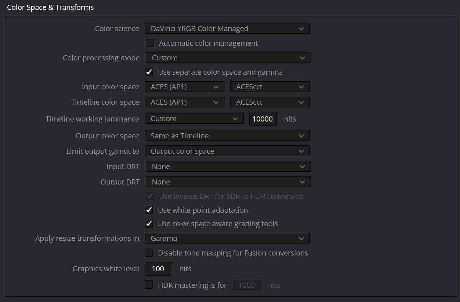Click the 10000 nits luminance field

(263, 119)
